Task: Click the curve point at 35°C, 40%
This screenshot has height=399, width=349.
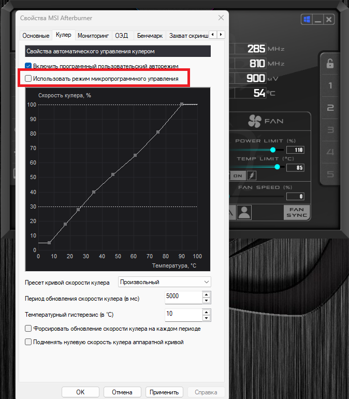Action: coord(94,192)
